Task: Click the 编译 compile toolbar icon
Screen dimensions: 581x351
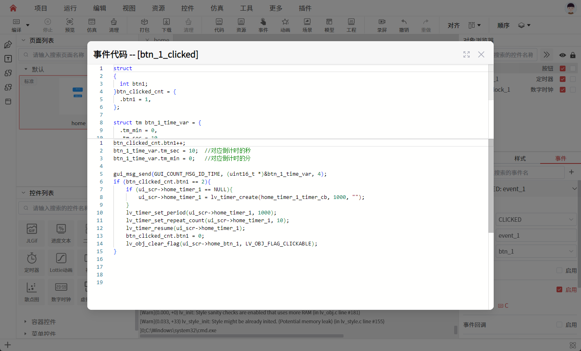Action: click(x=16, y=25)
